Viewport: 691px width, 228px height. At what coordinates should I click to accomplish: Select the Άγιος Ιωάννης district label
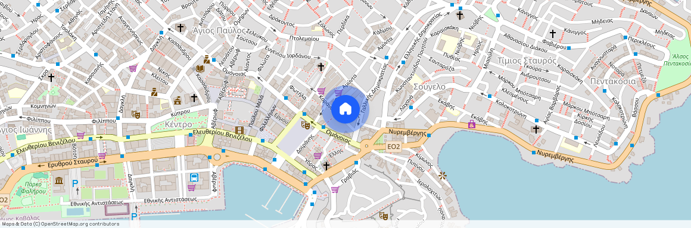pos(26,129)
